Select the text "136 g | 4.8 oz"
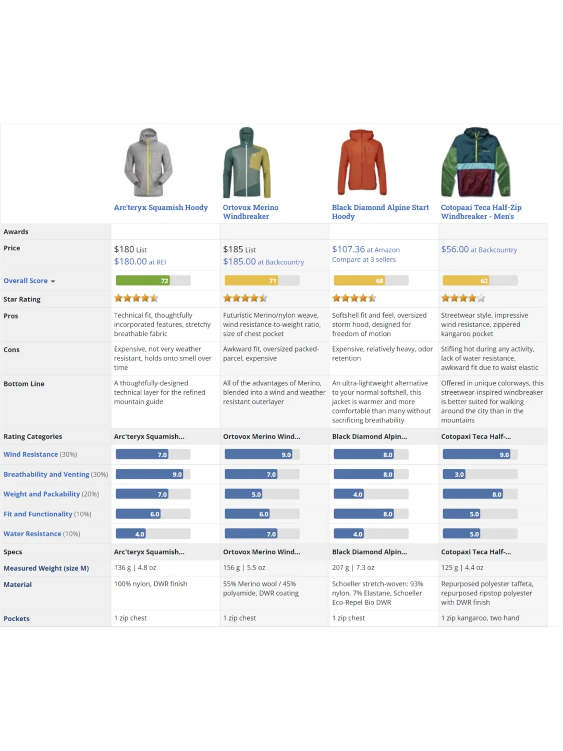 coord(135,567)
